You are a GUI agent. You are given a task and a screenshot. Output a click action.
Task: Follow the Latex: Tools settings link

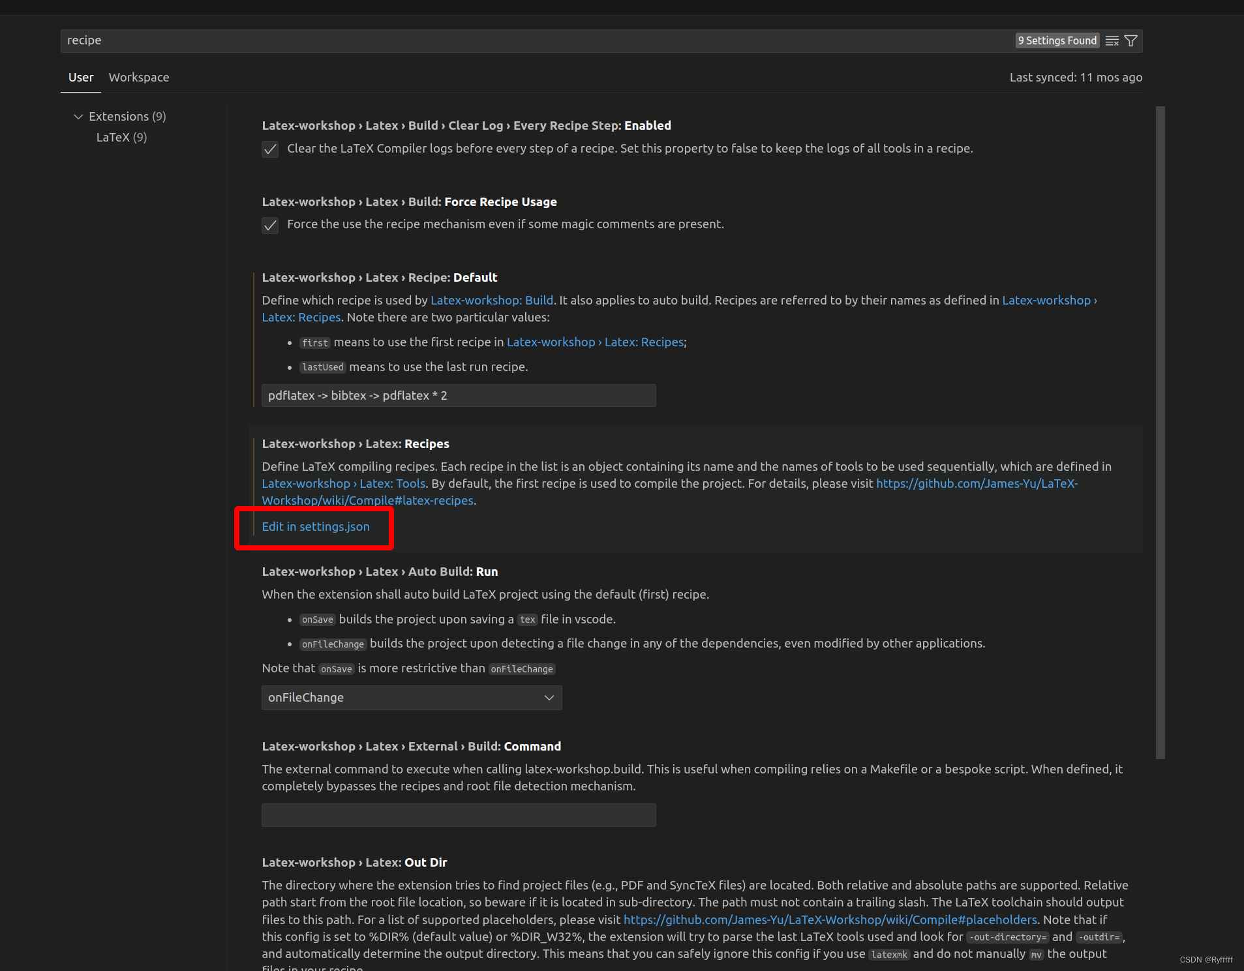[344, 483]
